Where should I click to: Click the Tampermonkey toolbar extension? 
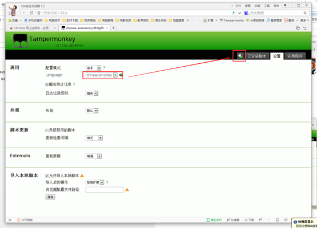coord(232,21)
